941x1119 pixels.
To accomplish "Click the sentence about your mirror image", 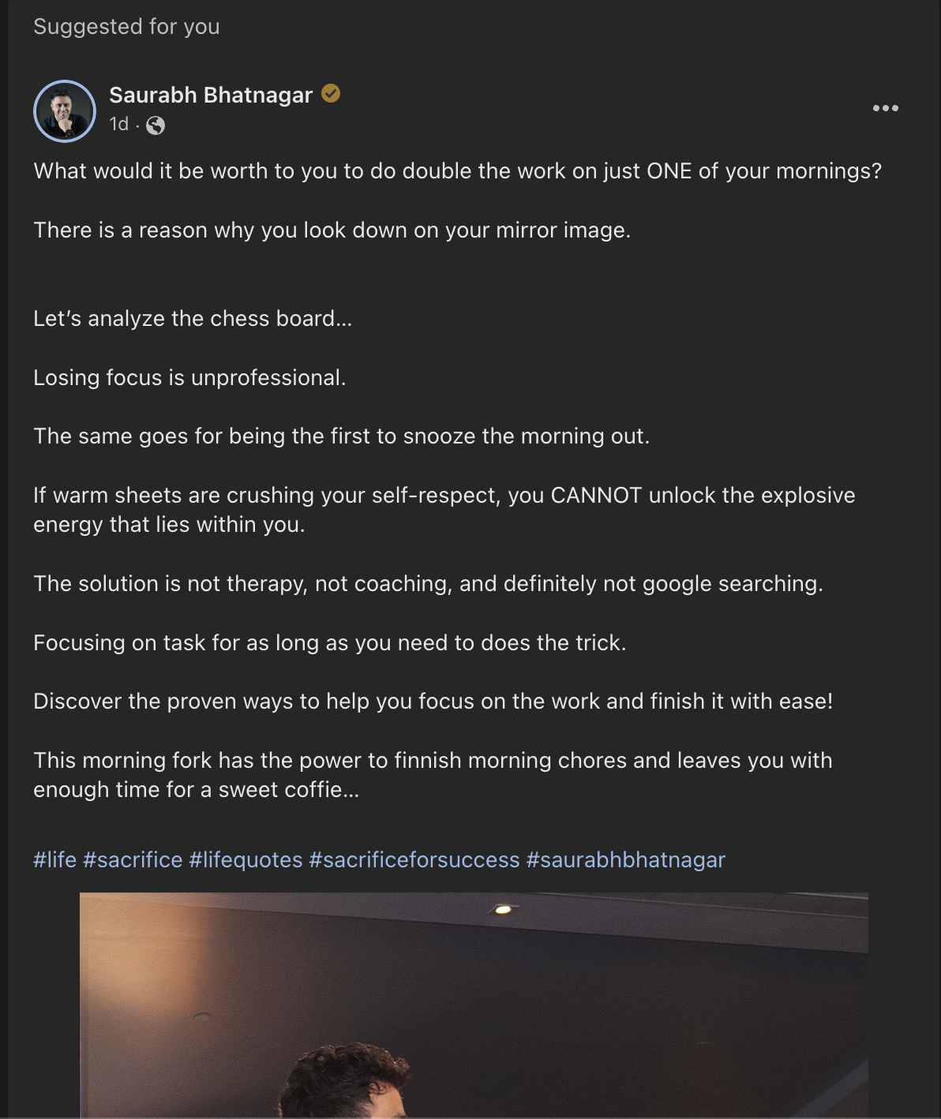I will click(x=332, y=230).
